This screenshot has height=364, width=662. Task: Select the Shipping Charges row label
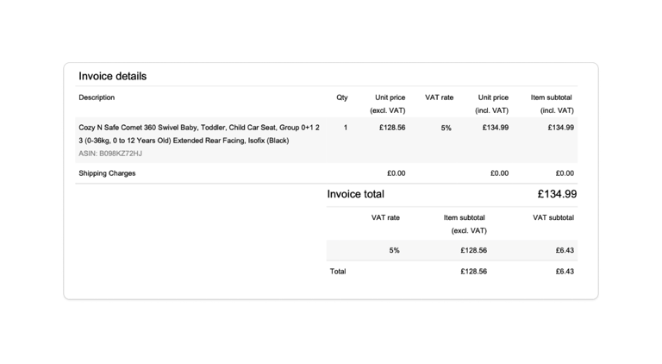click(x=107, y=173)
